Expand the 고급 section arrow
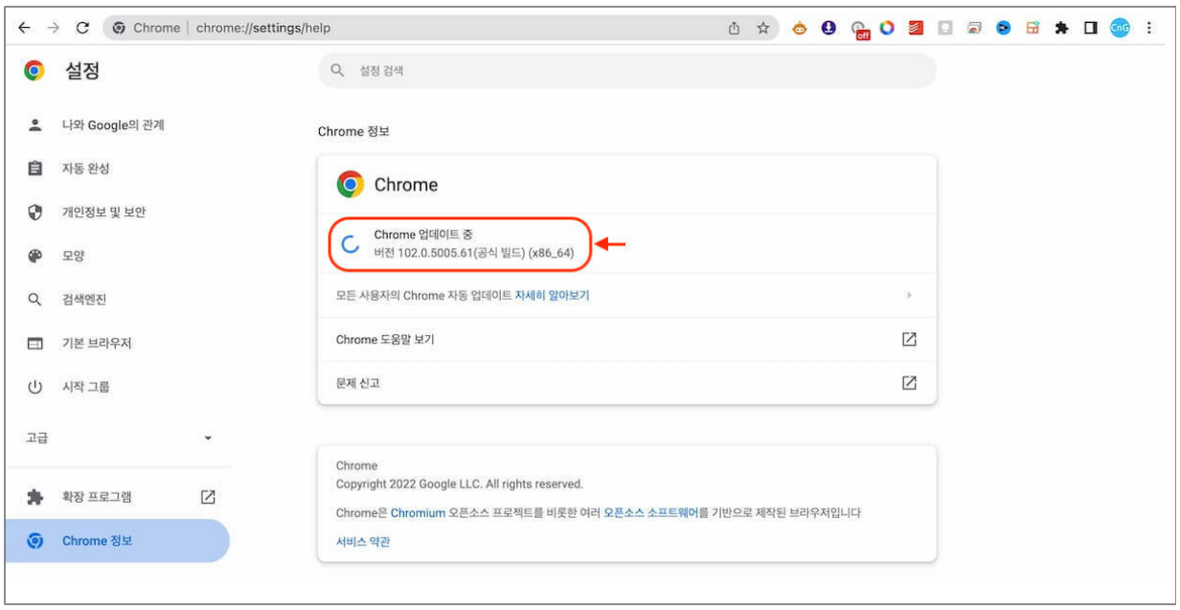This screenshot has width=1180, height=610. tap(208, 439)
